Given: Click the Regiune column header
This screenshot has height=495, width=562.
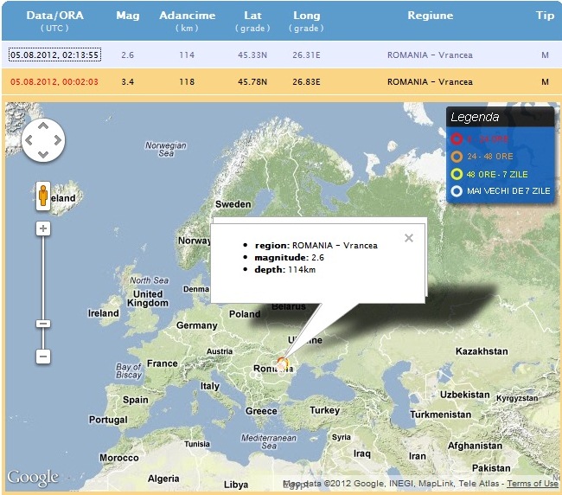Looking at the screenshot, I should 430,16.
